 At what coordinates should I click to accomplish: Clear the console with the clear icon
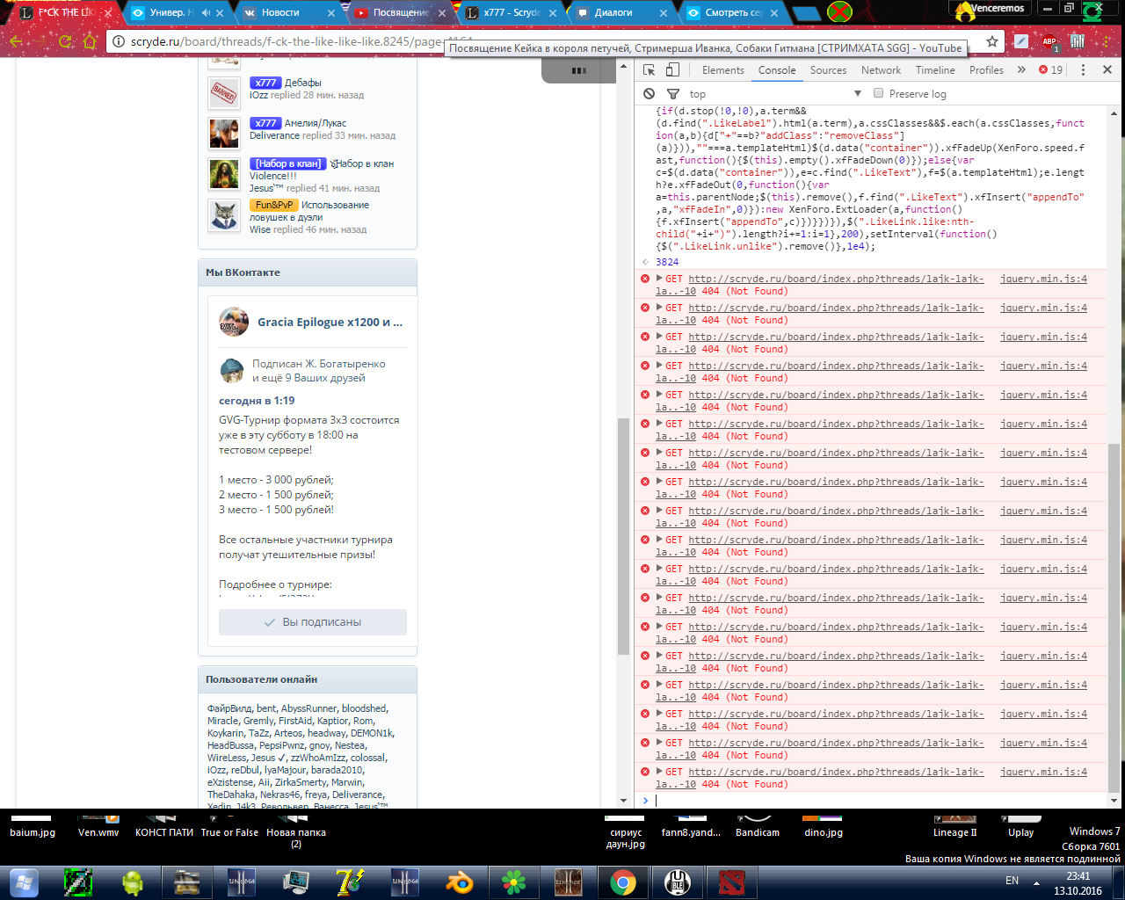pyautogui.click(x=649, y=94)
